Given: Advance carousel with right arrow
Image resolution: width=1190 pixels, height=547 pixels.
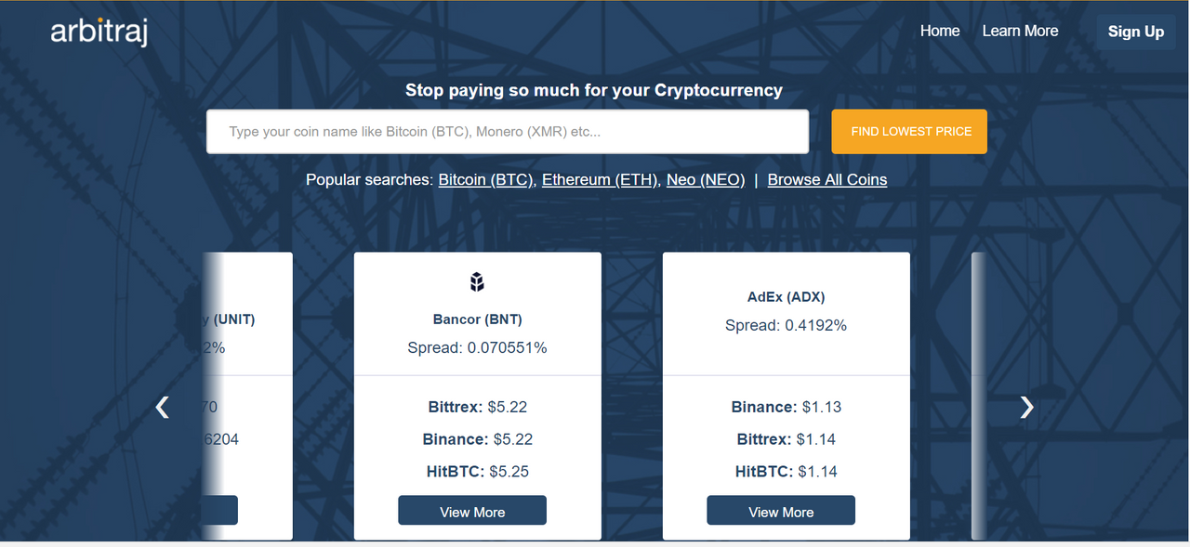Looking at the screenshot, I should tap(1026, 407).
